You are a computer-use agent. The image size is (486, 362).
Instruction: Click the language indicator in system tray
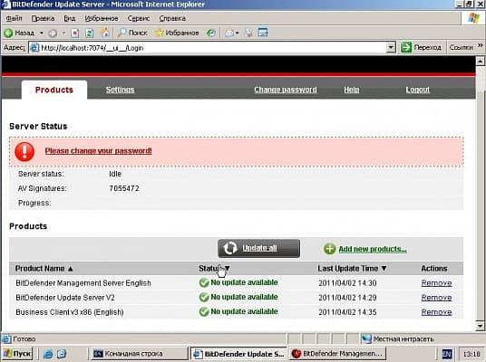coord(447,354)
